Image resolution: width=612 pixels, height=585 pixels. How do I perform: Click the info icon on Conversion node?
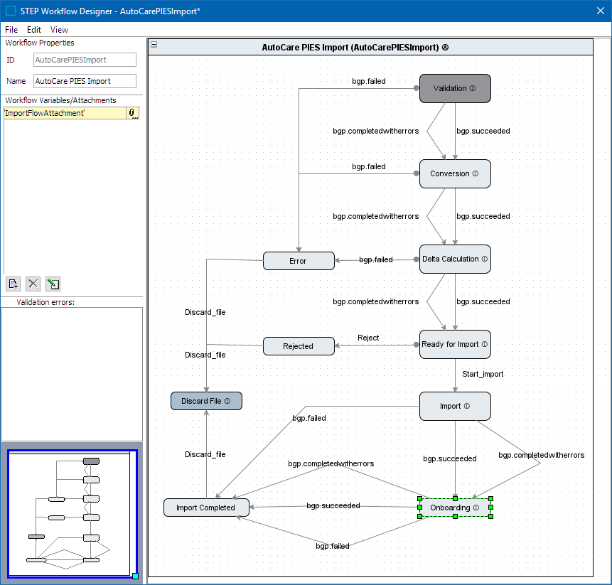[476, 173]
